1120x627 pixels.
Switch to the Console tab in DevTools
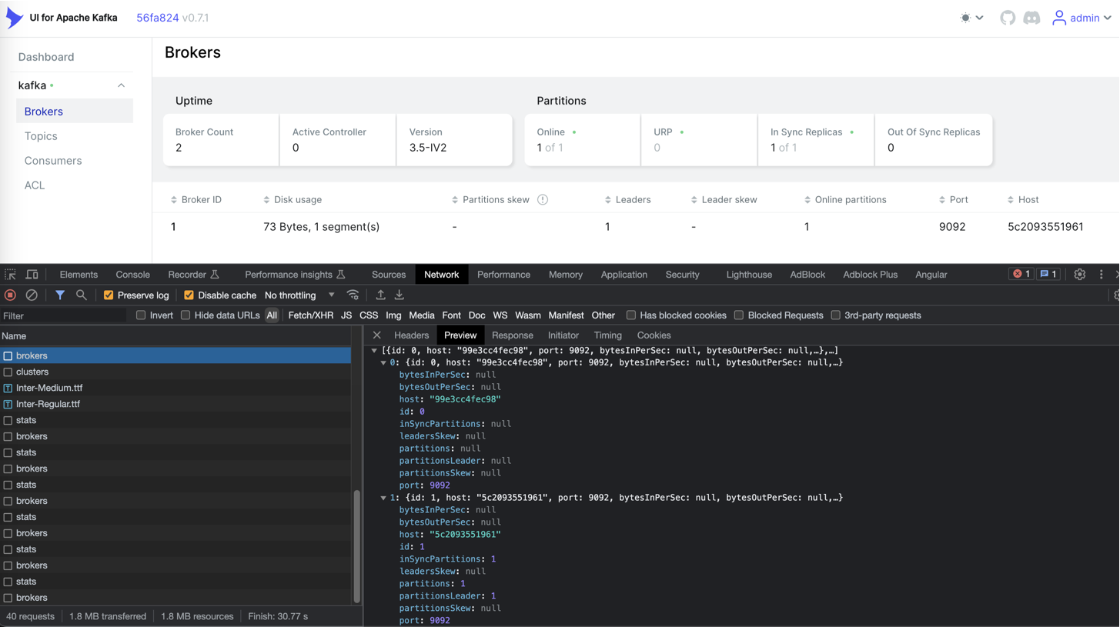pyautogui.click(x=132, y=274)
